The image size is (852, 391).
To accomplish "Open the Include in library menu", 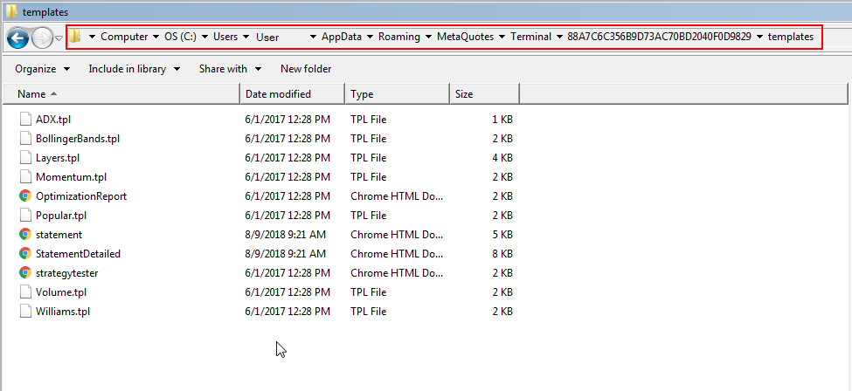I will tap(135, 69).
